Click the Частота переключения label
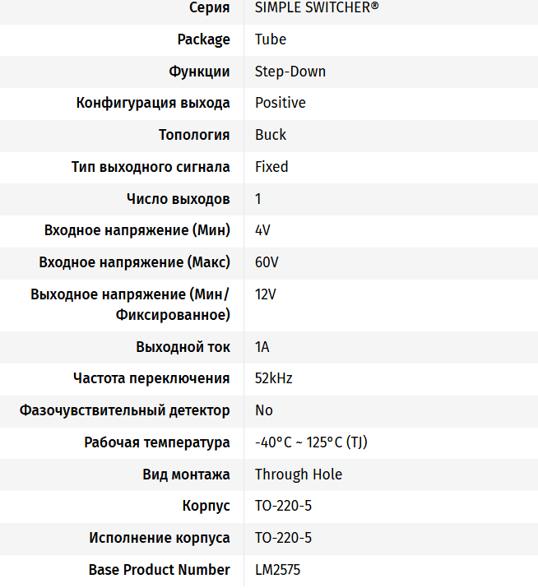This screenshot has width=538, height=588. [151, 378]
